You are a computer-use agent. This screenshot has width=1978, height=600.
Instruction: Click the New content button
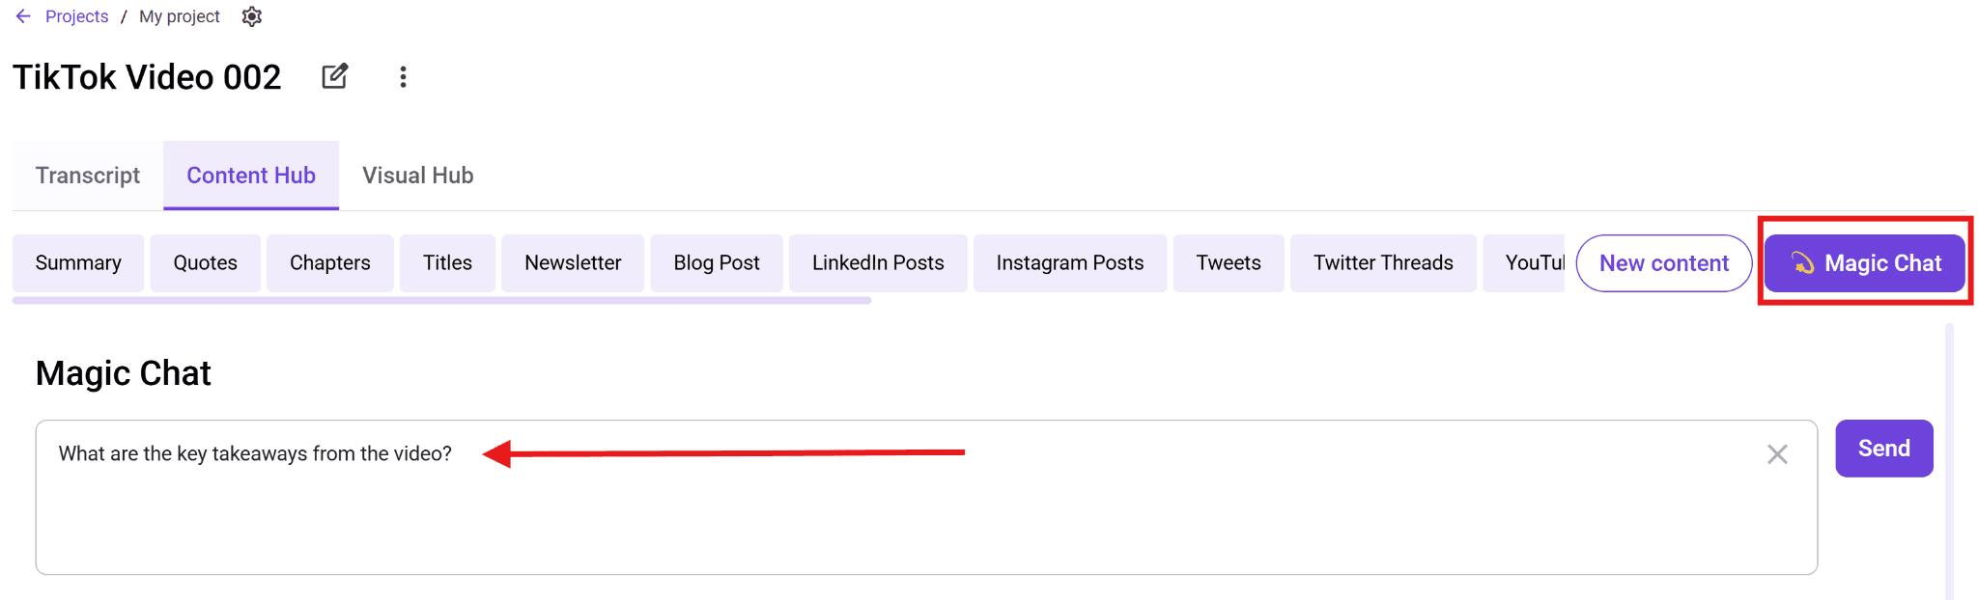(x=1664, y=263)
